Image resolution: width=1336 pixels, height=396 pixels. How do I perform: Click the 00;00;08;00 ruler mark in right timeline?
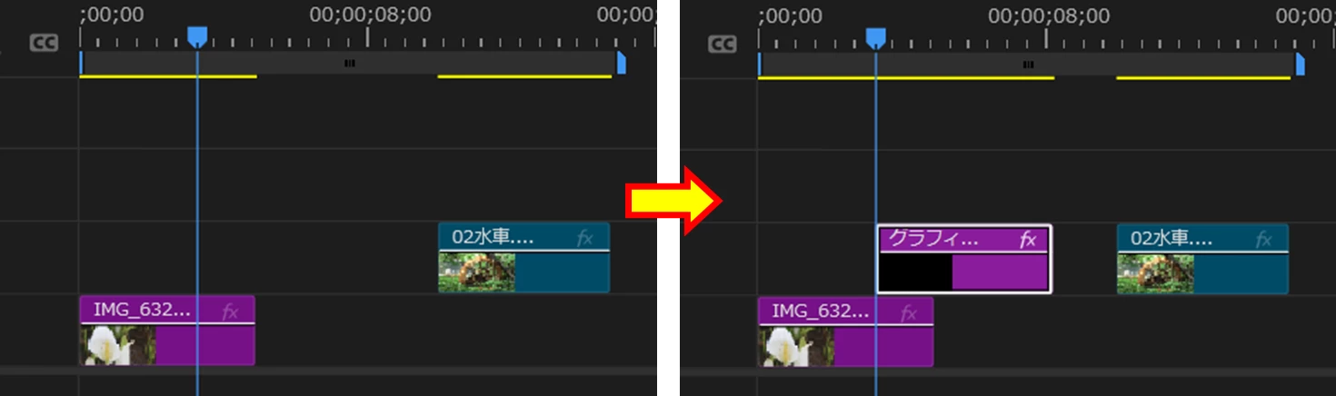tap(1049, 15)
